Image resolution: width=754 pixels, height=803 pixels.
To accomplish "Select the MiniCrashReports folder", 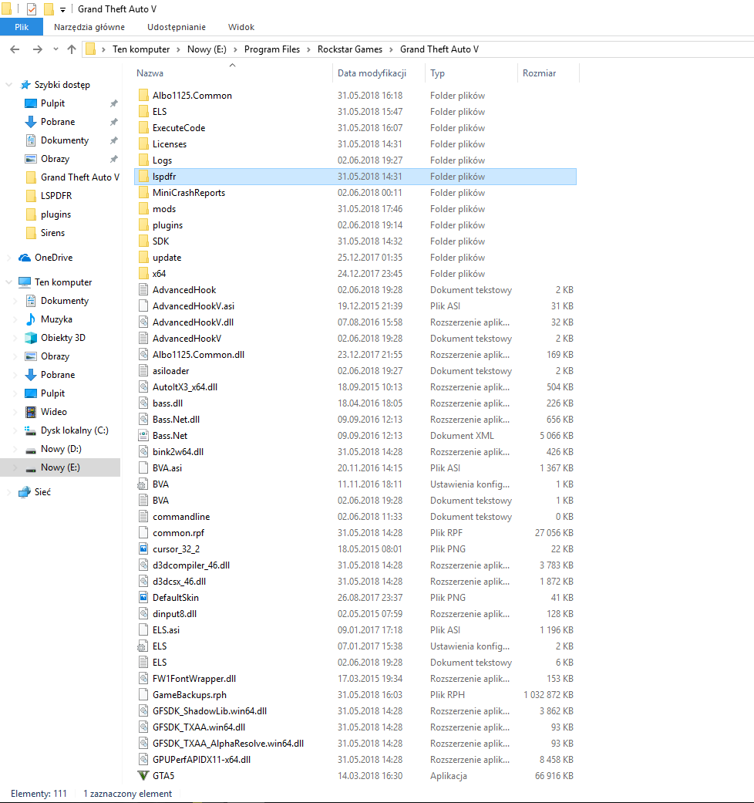I will coord(188,193).
